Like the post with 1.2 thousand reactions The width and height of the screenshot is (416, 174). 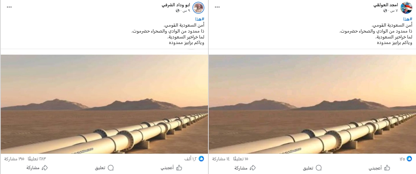point(171,168)
